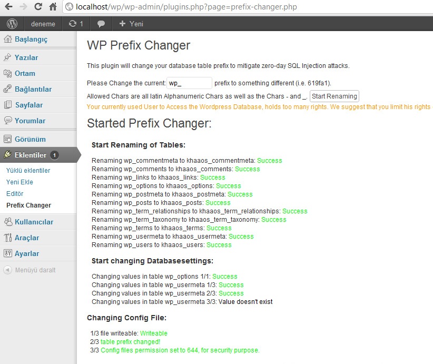The image size is (433, 364).
Task: Click the Started Prefix Changer heading
Action: click(x=149, y=123)
